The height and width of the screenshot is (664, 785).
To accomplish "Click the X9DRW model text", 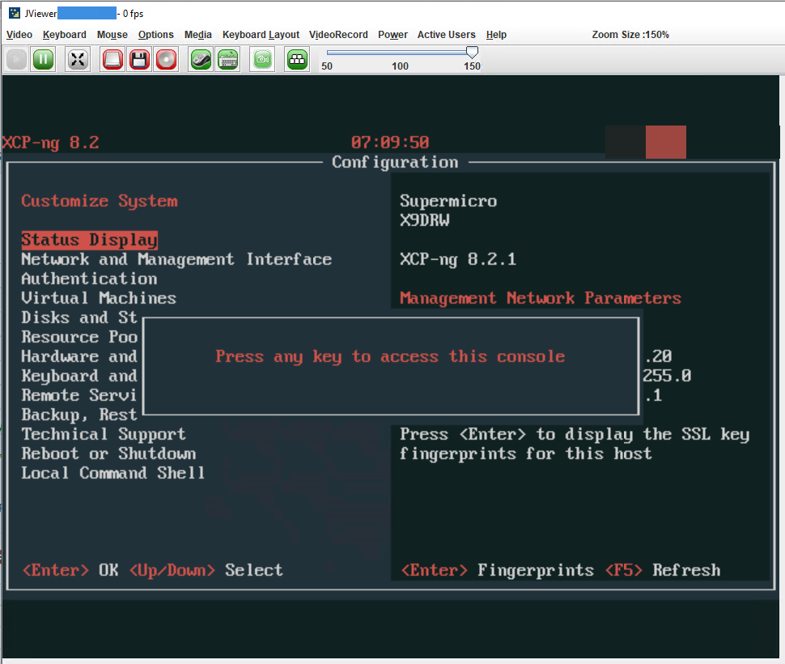I will coord(425,220).
